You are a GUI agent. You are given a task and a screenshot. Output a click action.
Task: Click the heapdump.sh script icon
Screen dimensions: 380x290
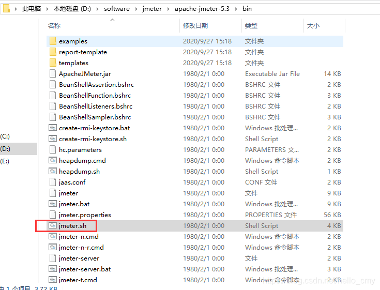(53, 171)
